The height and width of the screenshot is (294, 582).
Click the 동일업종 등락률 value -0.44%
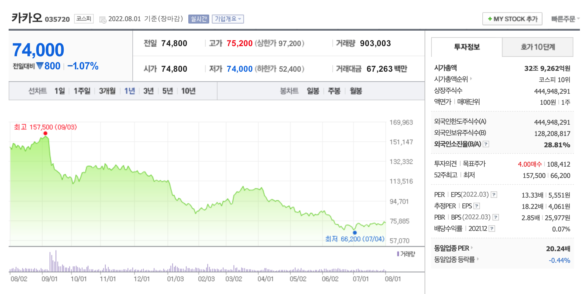click(x=559, y=260)
